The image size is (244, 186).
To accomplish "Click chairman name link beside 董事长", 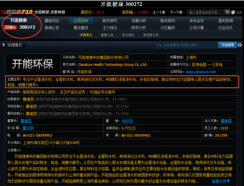I will [26, 121].
